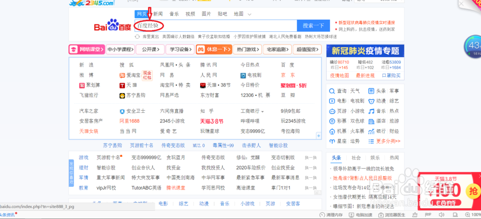Click the 天猫3.8节 coupon 抢 button
The height and width of the screenshot is (219, 481).
473,192
